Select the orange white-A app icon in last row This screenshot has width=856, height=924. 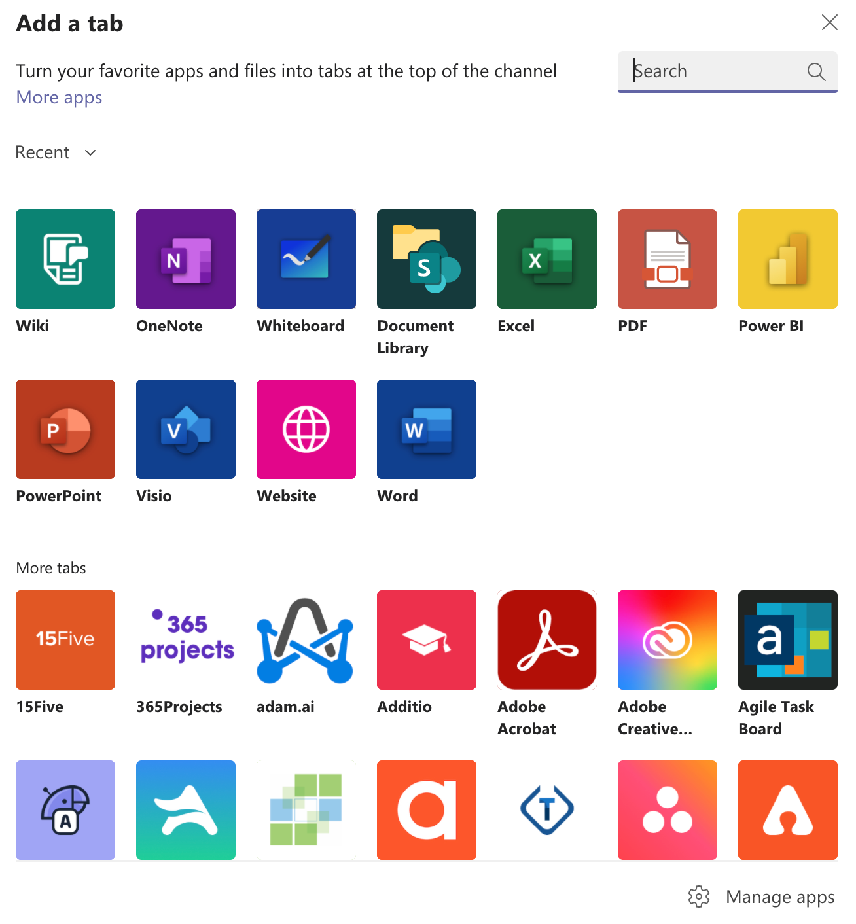click(788, 810)
